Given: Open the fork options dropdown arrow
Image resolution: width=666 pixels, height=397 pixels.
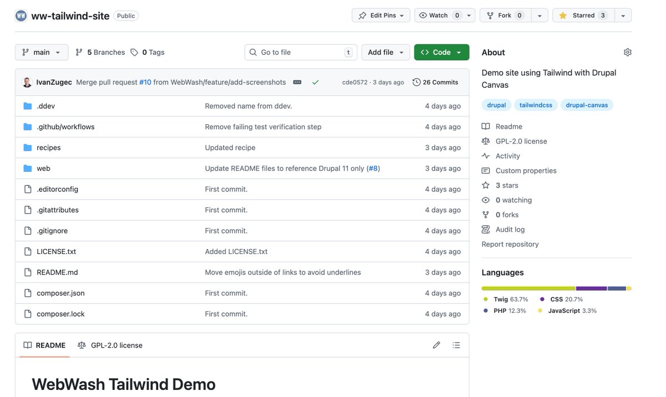Looking at the screenshot, I should pos(539,16).
